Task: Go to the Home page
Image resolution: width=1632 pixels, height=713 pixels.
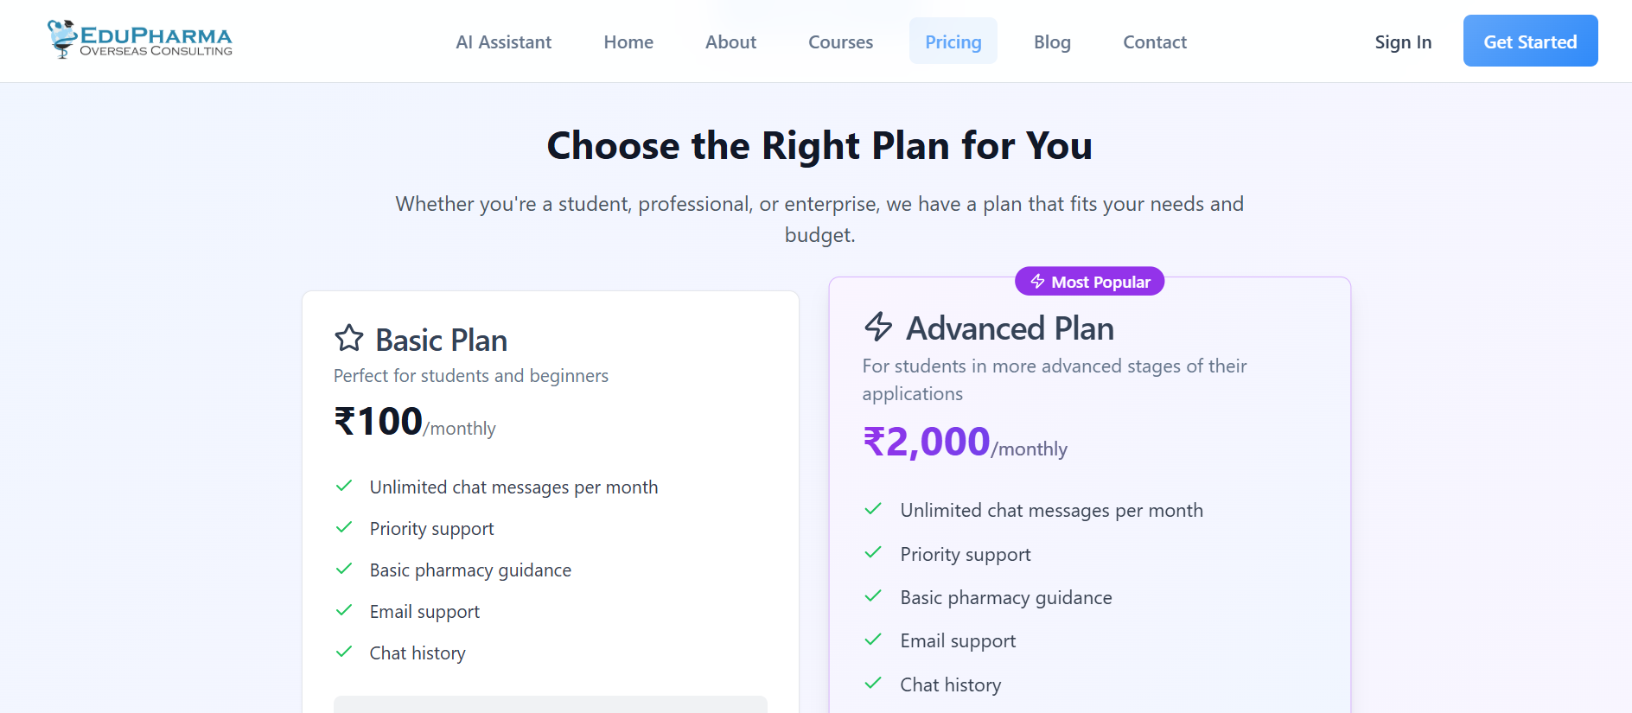Action: 628,41
